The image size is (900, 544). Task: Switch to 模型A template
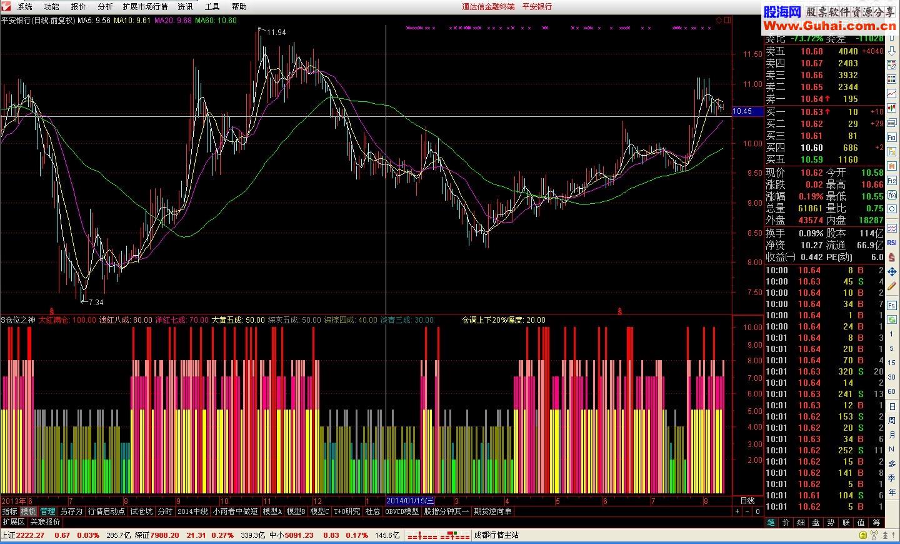[x=272, y=511]
